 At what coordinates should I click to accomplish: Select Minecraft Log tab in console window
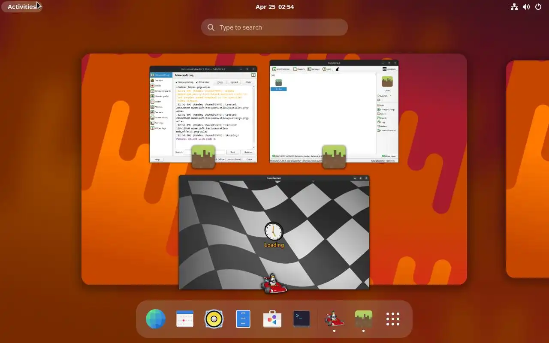[160, 75]
